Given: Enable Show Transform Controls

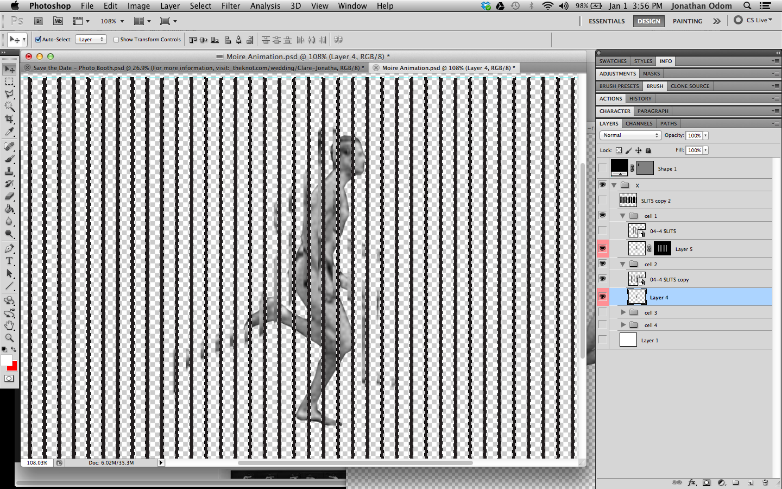Looking at the screenshot, I should 116,39.
